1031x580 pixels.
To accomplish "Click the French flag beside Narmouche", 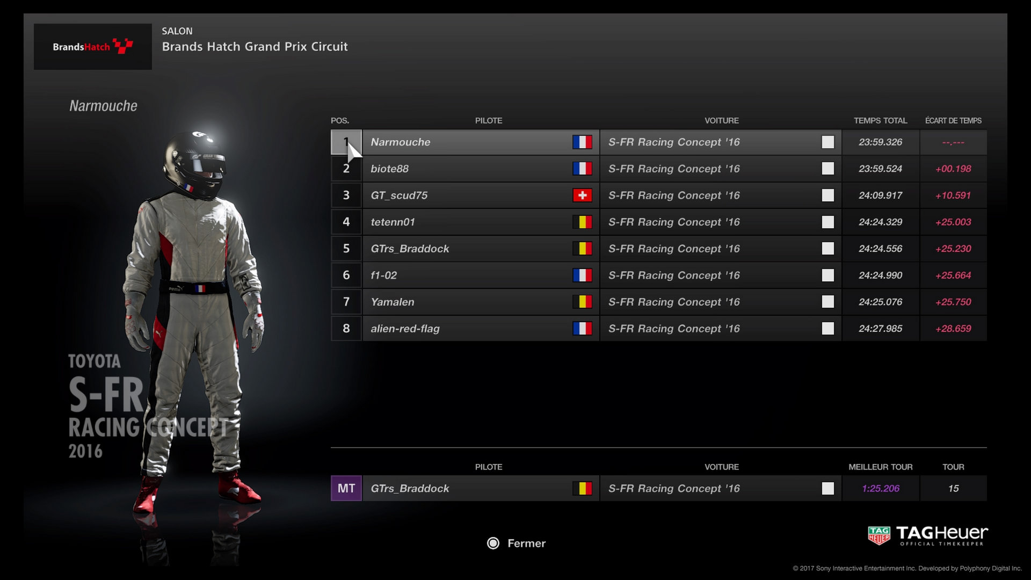I will 582,142.
